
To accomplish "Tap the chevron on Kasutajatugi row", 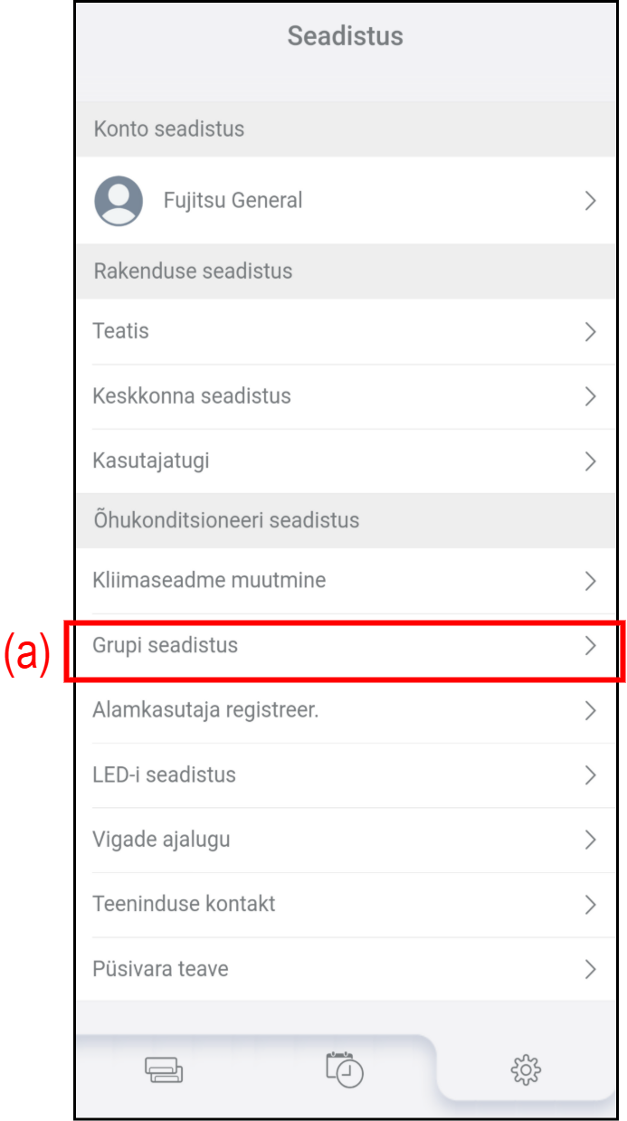I will pyautogui.click(x=590, y=461).
